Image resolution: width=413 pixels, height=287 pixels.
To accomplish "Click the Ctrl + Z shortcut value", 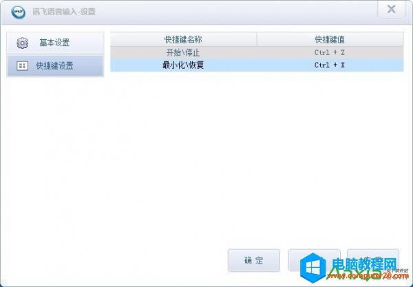I will (x=330, y=53).
